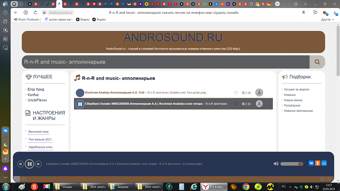The height and width of the screenshot is (191, 340).
Task: Open Yandex browser taskbar shortcut
Action: 34,187
